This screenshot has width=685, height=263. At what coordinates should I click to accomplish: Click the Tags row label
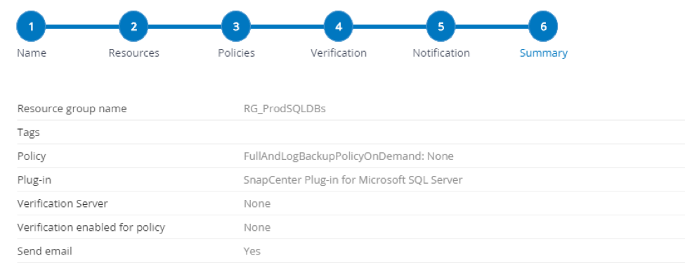[28, 133]
